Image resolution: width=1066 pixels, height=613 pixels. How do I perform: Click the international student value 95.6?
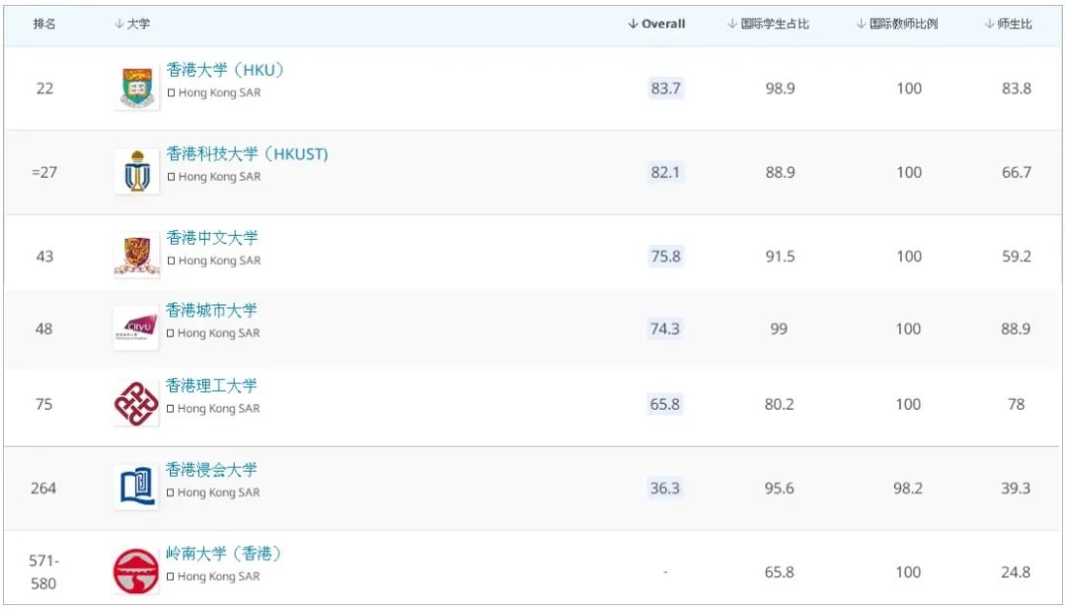(779, 488)
